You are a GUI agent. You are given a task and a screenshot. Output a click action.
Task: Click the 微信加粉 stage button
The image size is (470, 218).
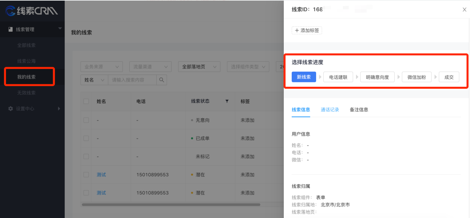click(416, 77)
